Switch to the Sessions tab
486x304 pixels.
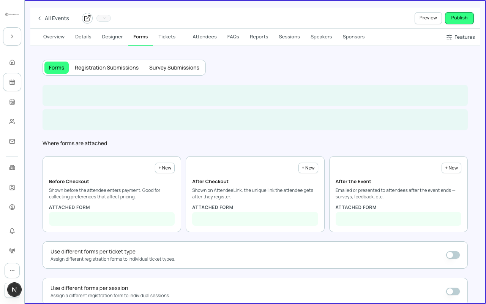(x=289, y=37)
